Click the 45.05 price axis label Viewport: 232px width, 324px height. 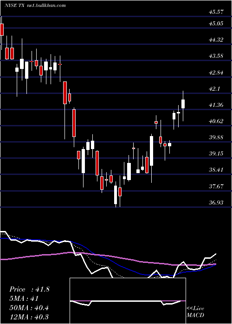(x=216, y=23)
